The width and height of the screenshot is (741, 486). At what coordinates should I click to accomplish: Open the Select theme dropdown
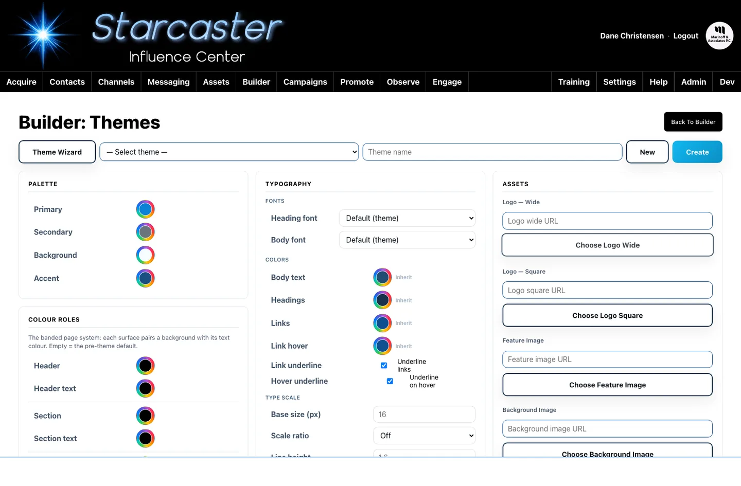point(229,152)
